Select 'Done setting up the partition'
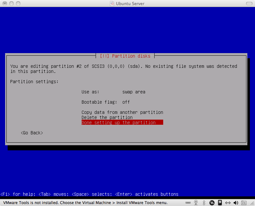 pyautogui.click(x=122, y=123)
